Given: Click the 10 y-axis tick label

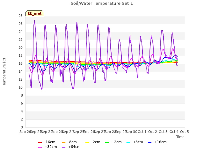Looking at the screenshot, I should 20,88.
